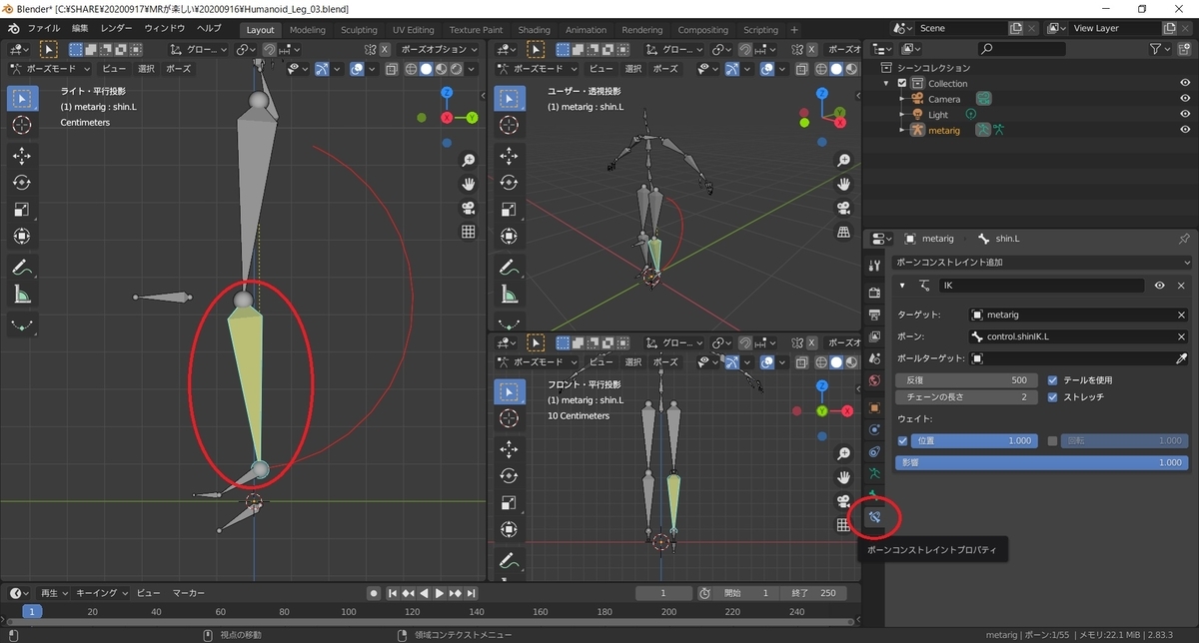This screenshot has width=1199, height=643.
Task: Expand the metarig outliner item
Action: tap(902, 130)
